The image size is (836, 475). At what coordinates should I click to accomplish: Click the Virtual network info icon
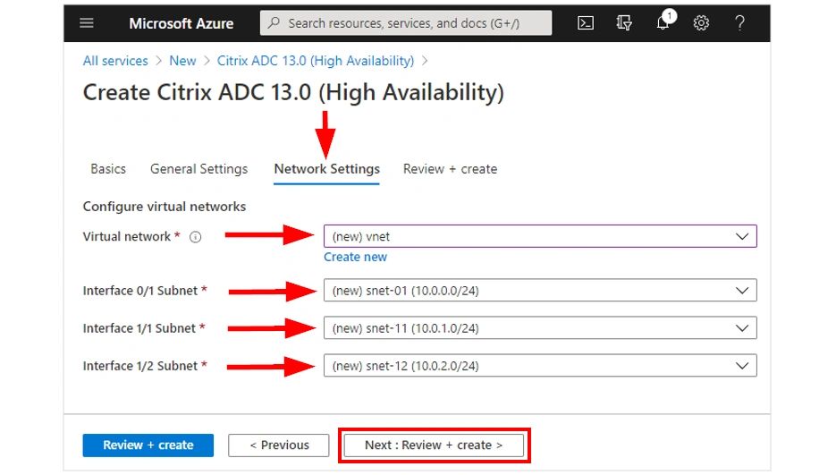click(x=196, y=237)
